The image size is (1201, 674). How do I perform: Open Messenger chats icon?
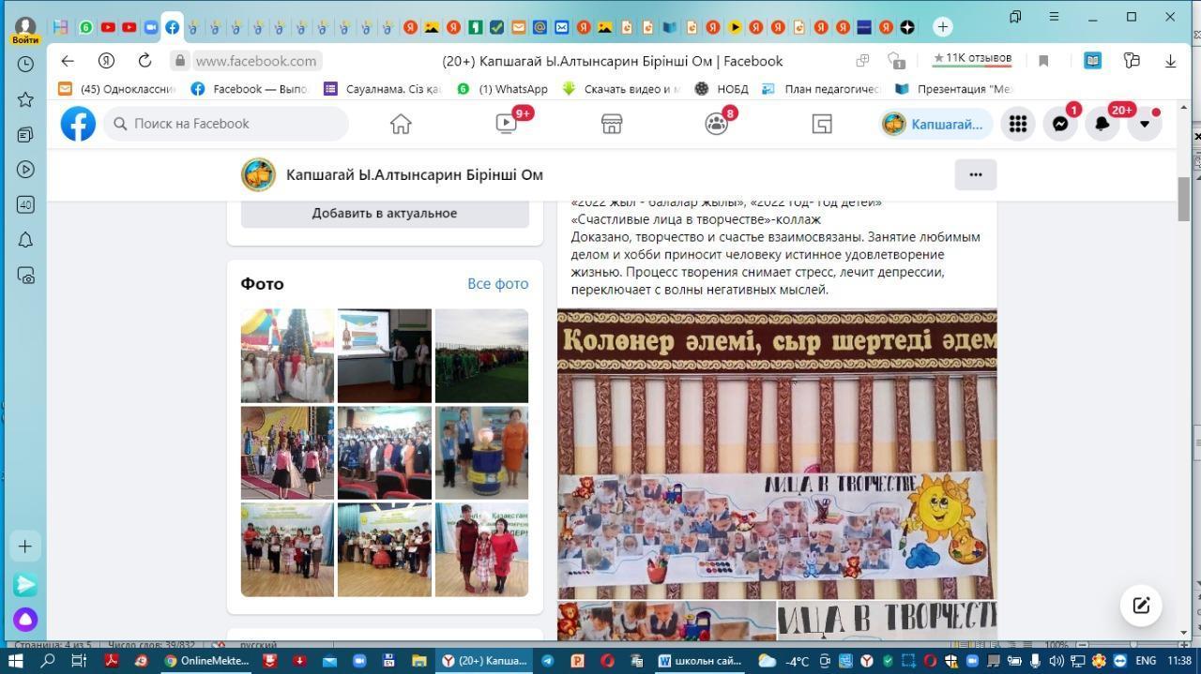[1060, 124]
